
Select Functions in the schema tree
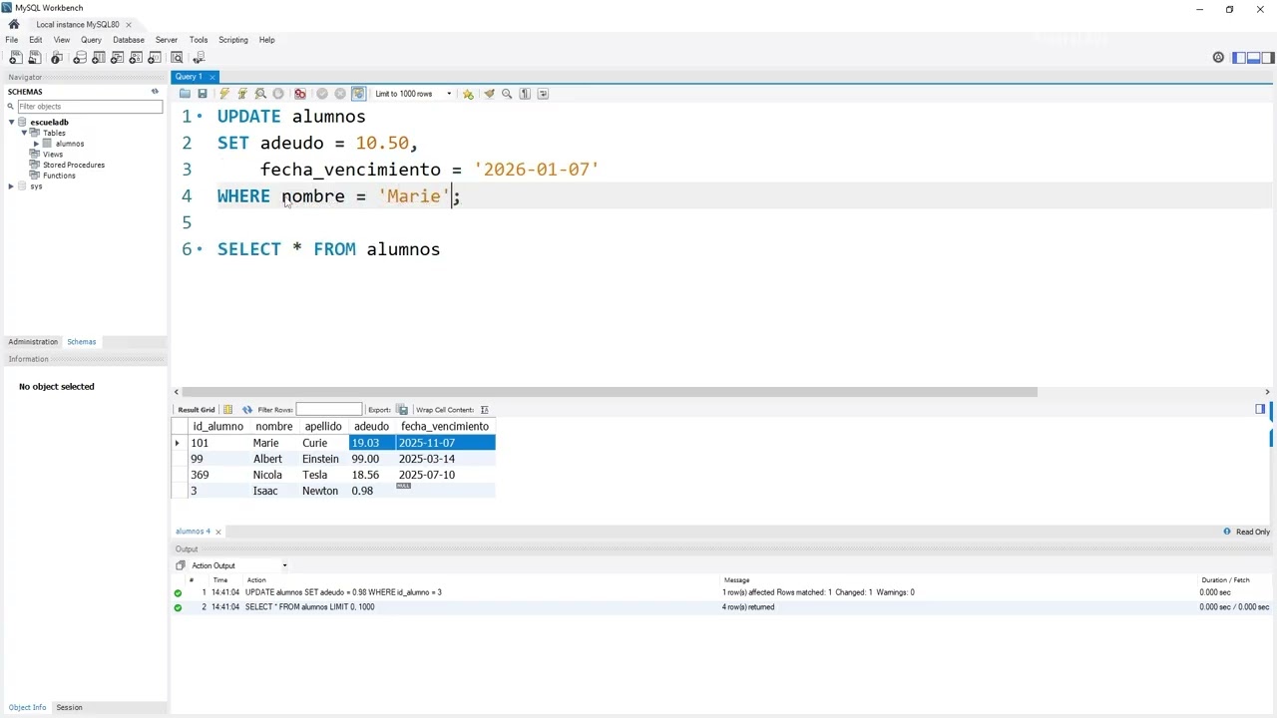coord(59,176)
